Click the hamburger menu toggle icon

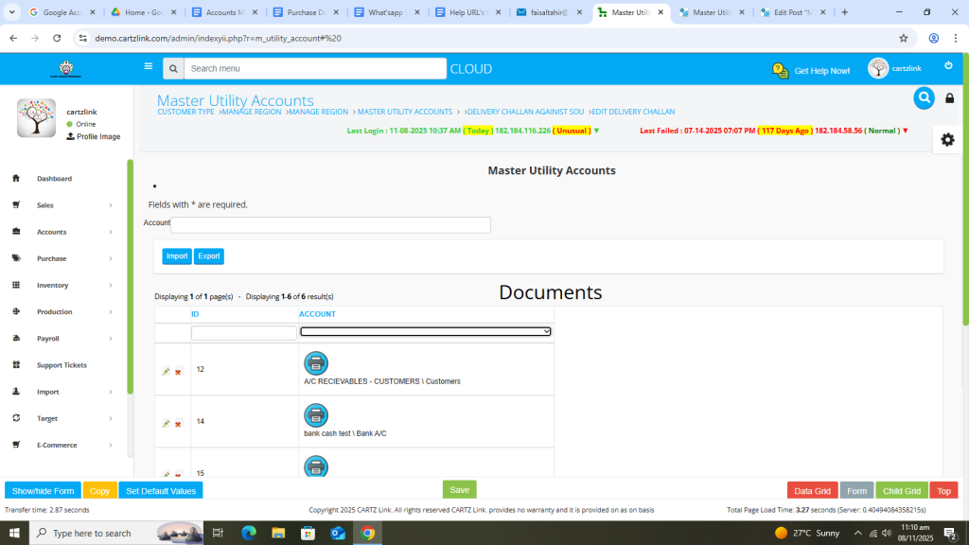[148, 67]
